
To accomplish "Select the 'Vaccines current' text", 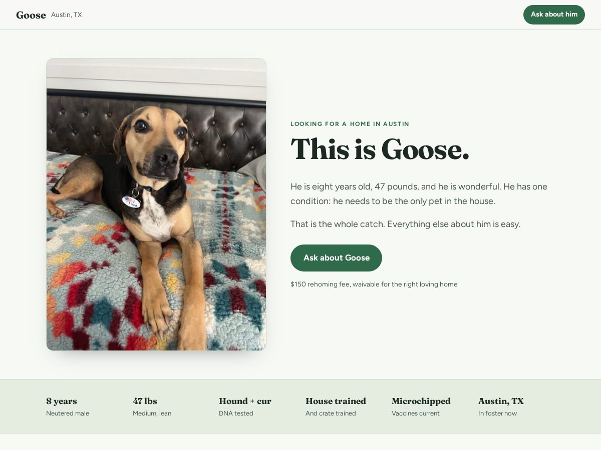I will coord(416,413).
